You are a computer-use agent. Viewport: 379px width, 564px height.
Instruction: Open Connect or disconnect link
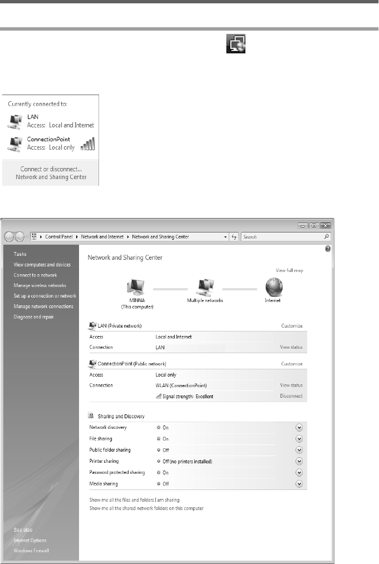pyautogui.click(x=51, y=169)
